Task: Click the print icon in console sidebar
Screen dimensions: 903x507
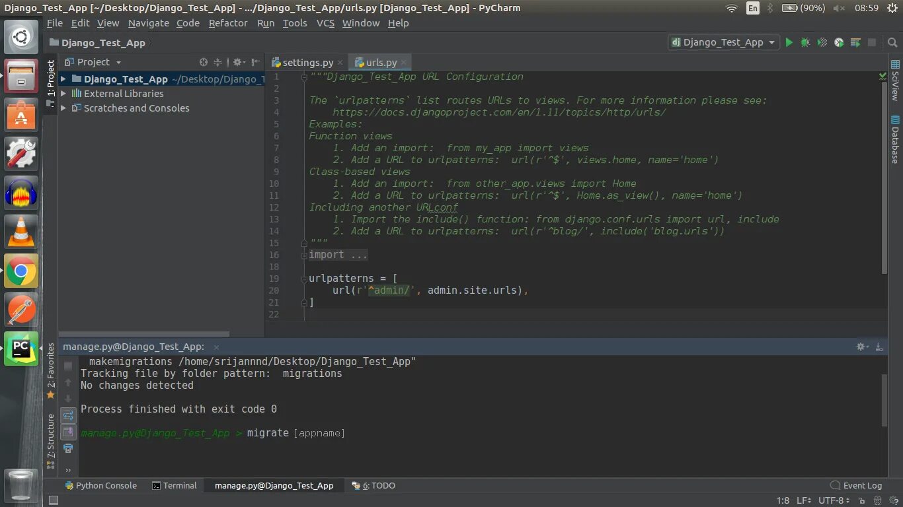Action: tap(68, 448)
